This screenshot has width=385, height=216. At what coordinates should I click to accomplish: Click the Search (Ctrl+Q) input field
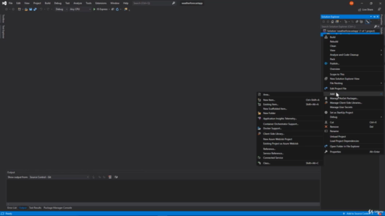coord(154,3)
